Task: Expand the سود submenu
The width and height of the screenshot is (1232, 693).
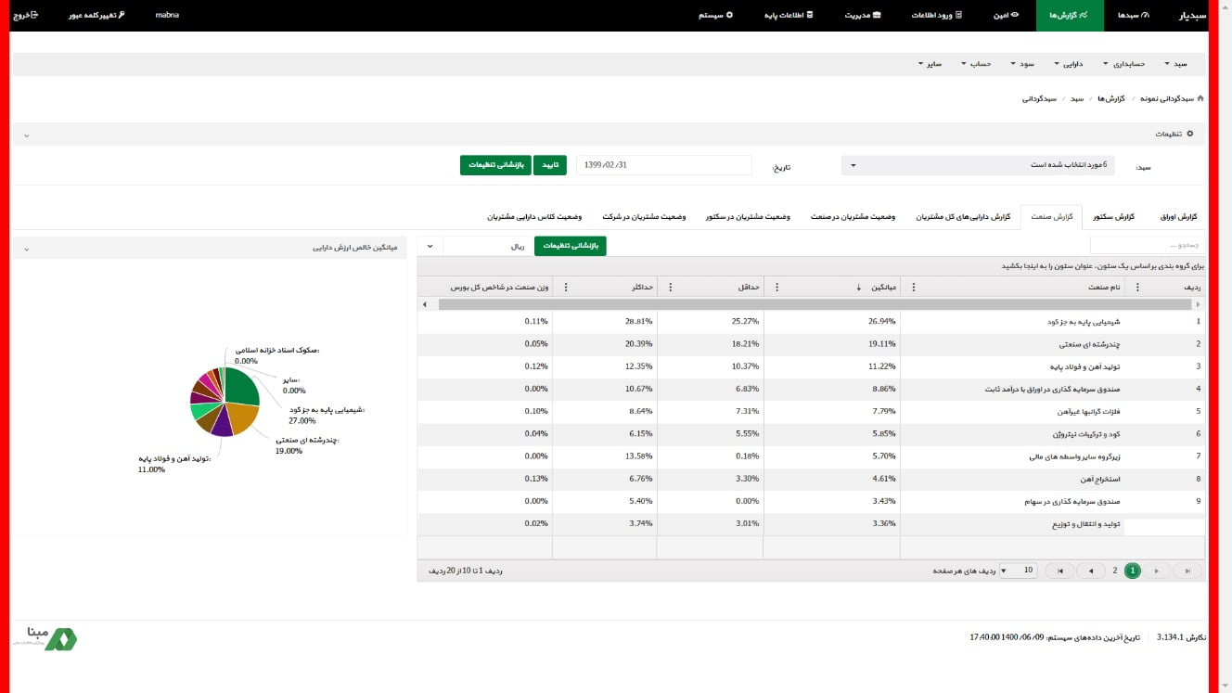Action: [x=1023, y=64]
